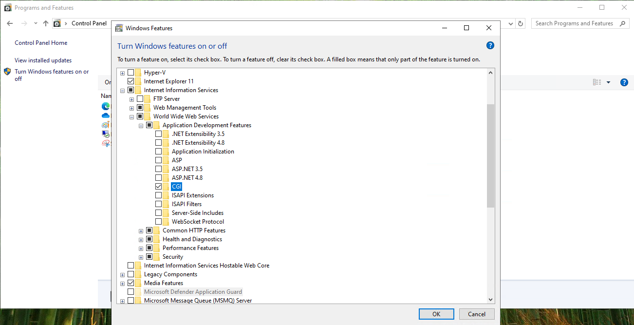Go back with the Control Panel back arrow
Image resolution: width=634 pixels, height=325 pixels.
pos(10,23)
